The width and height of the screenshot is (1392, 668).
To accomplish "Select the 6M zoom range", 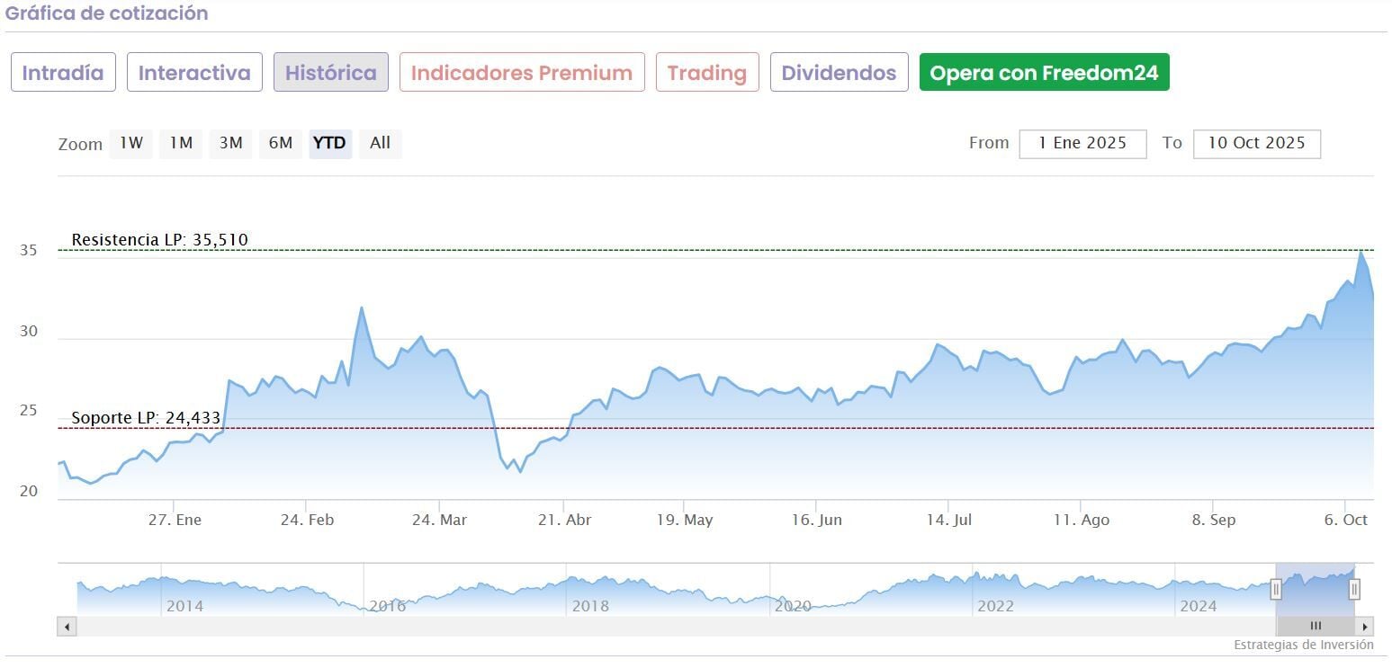I will point(281,143).
